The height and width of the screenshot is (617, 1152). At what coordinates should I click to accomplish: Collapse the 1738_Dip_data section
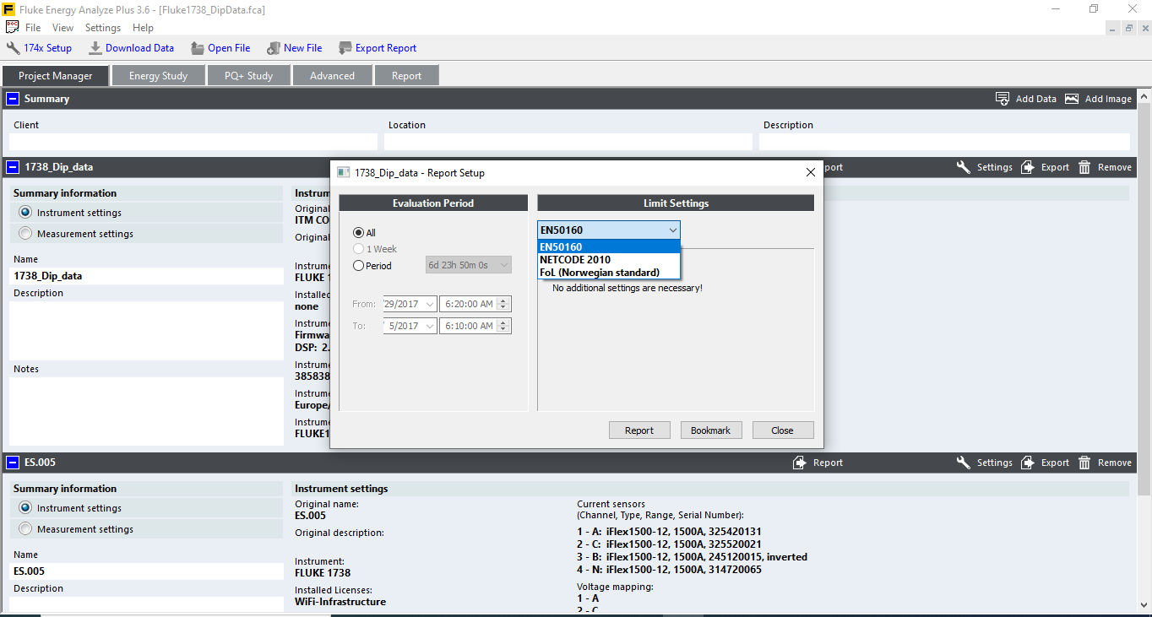tap(13, 167)
